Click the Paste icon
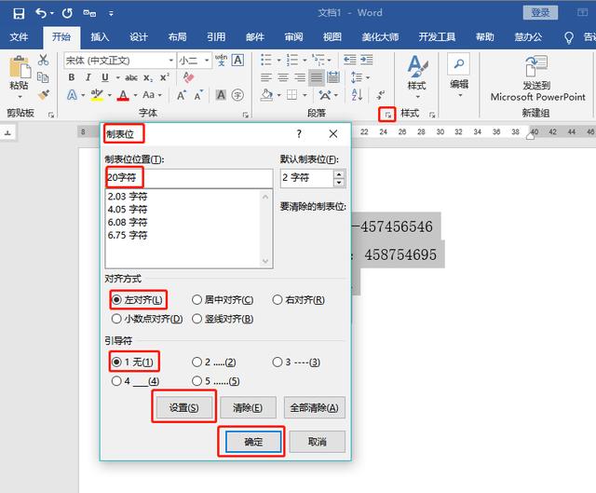This screenshot has height=493, width=596. click(20, 68)
